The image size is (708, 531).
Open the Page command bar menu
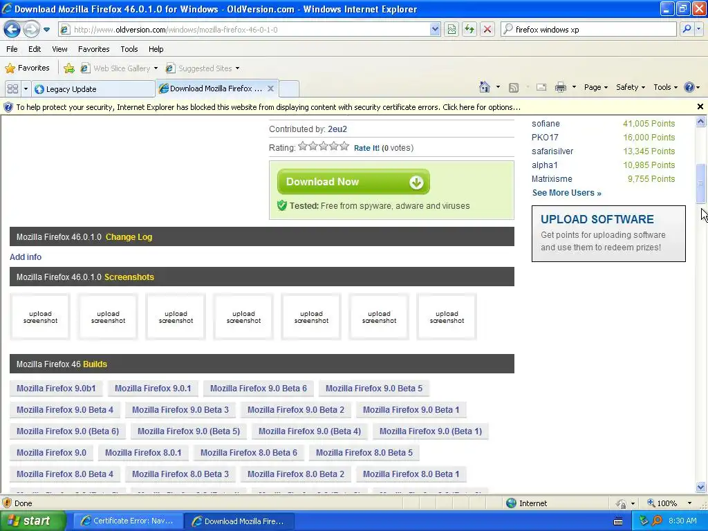[x=595, y=87]
